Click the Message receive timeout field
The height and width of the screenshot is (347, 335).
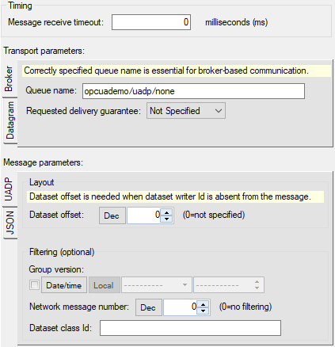point(151,22)
